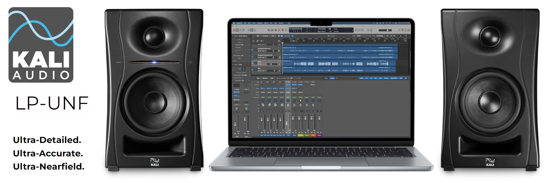This screenshot has height=183, width=548.
Task: Open the Navigate menu
Action: (x=260, y=23)
